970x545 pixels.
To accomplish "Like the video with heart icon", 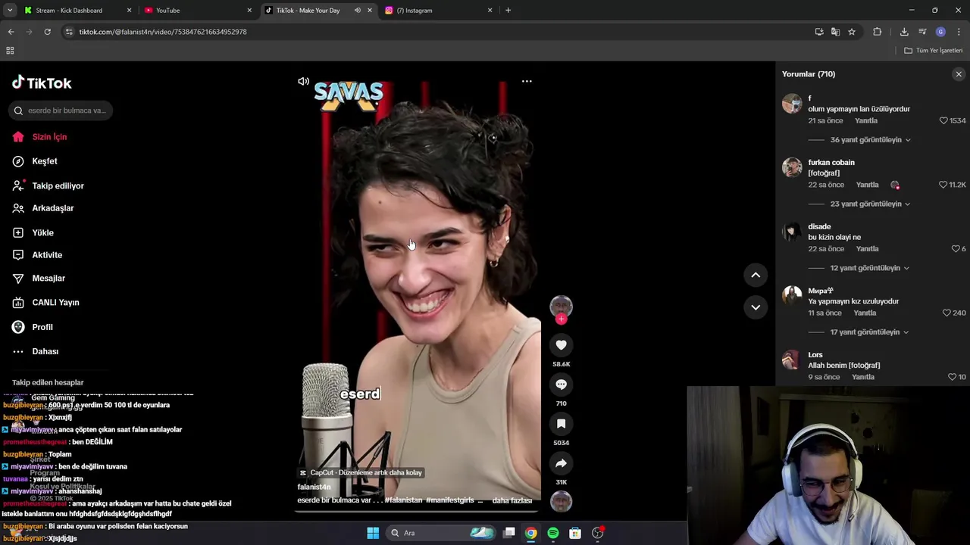I will [x=561, y=345].
